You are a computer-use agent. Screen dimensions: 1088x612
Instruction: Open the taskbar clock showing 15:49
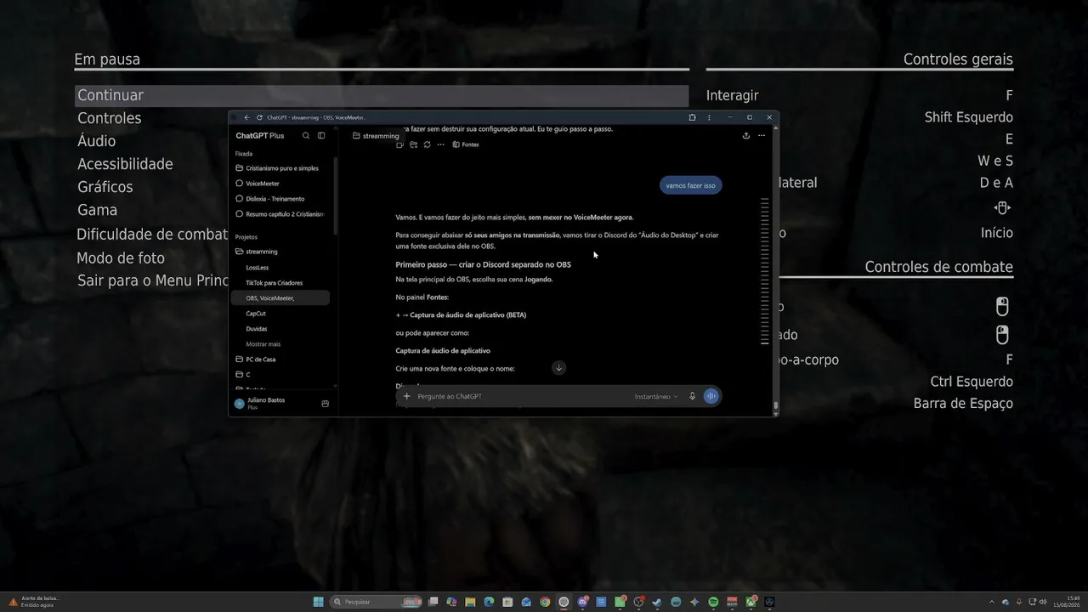1067,602
